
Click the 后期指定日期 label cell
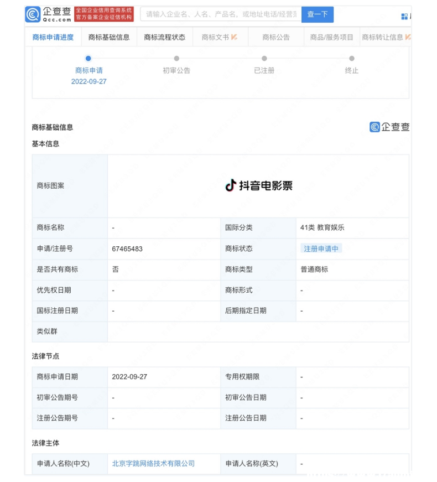[x=258, y=311]
